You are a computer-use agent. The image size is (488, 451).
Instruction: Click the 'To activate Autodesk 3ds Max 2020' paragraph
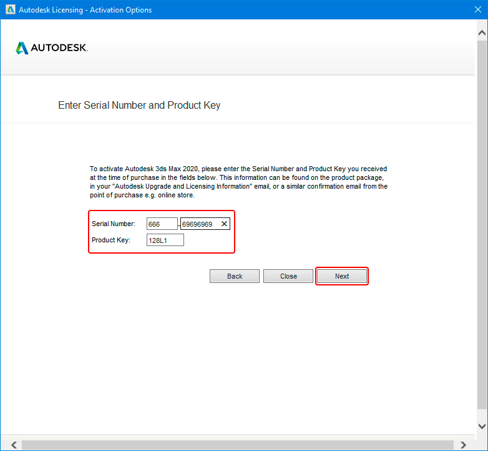(x=239, y=182)
